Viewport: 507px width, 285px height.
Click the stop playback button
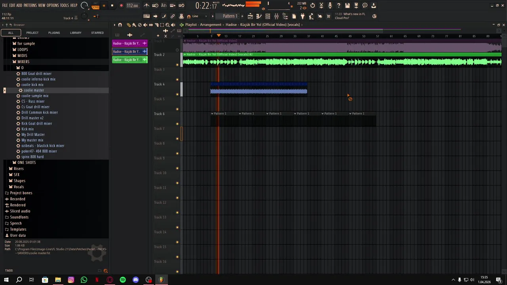[112, 6]
